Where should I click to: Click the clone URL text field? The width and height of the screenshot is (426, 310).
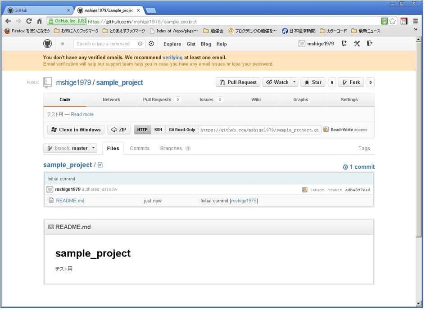click(260, 130)
